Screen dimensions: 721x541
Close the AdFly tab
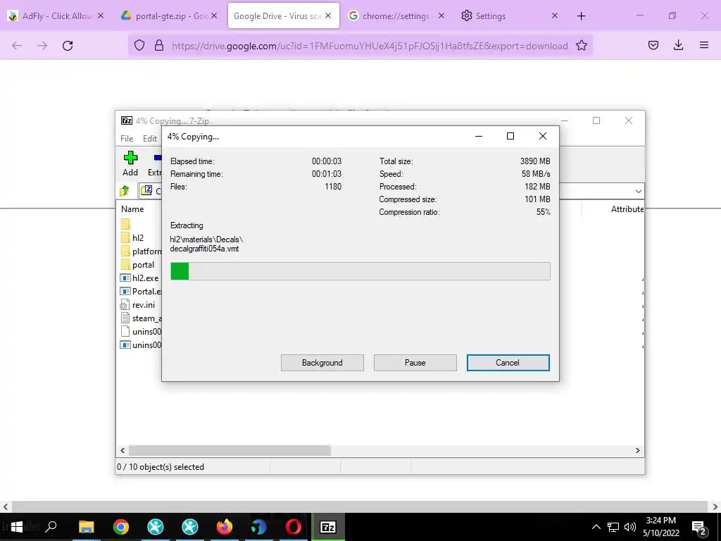pyautogui.click(x=101, y=15)
